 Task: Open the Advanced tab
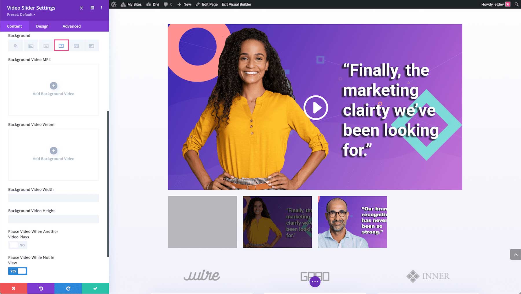coord(71,26)
